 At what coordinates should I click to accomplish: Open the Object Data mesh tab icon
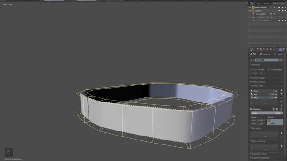pyautogui.click(x=281, y=49)
